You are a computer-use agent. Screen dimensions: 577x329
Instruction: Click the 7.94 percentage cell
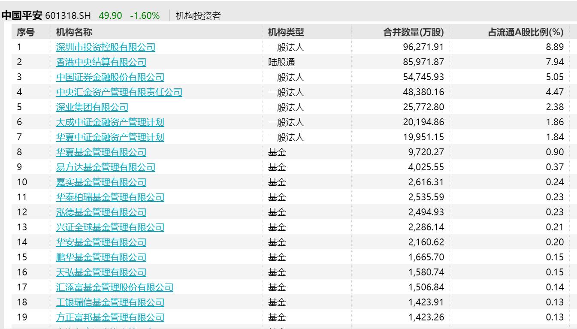pos(555,62)
